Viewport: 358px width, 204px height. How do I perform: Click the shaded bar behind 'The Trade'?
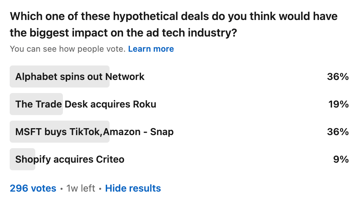36,104
